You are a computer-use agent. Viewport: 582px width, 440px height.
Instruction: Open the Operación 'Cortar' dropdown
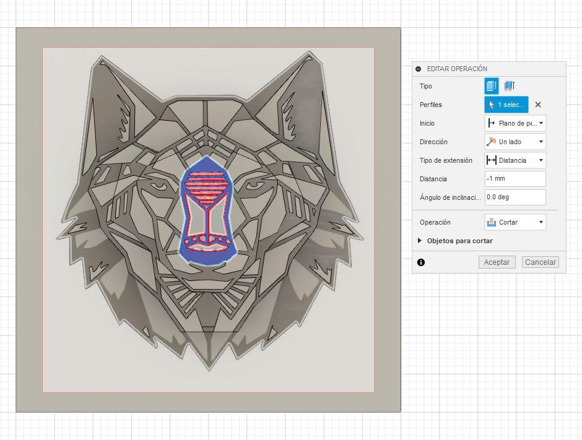tap(515, 222)
